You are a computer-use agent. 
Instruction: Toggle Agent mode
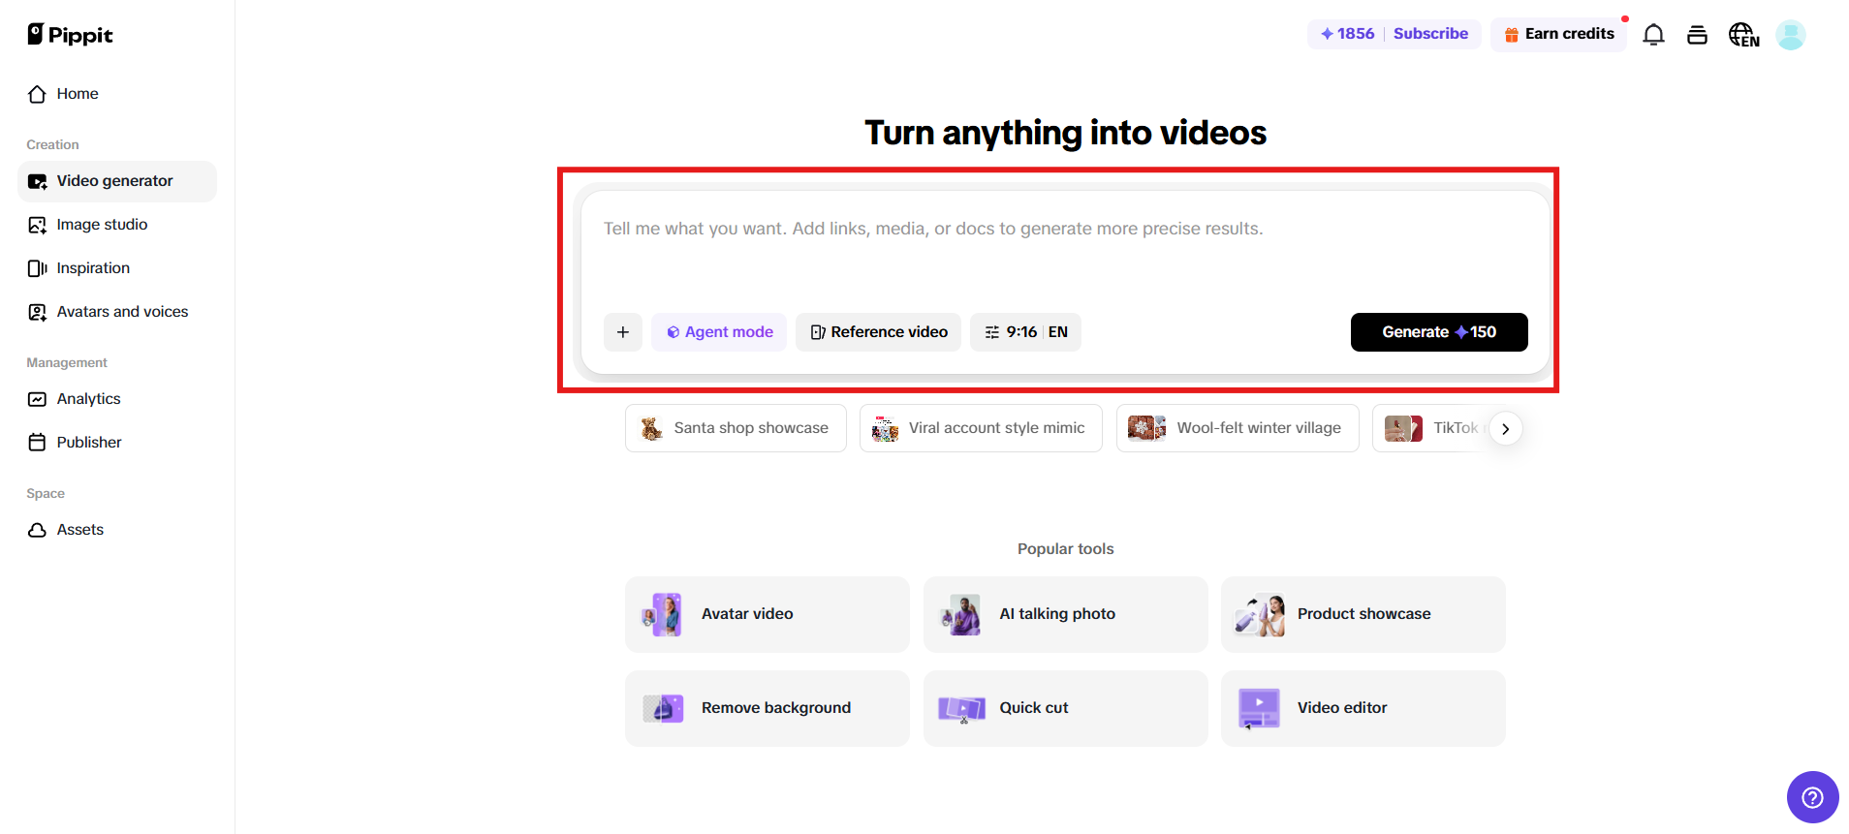point(719,332)
